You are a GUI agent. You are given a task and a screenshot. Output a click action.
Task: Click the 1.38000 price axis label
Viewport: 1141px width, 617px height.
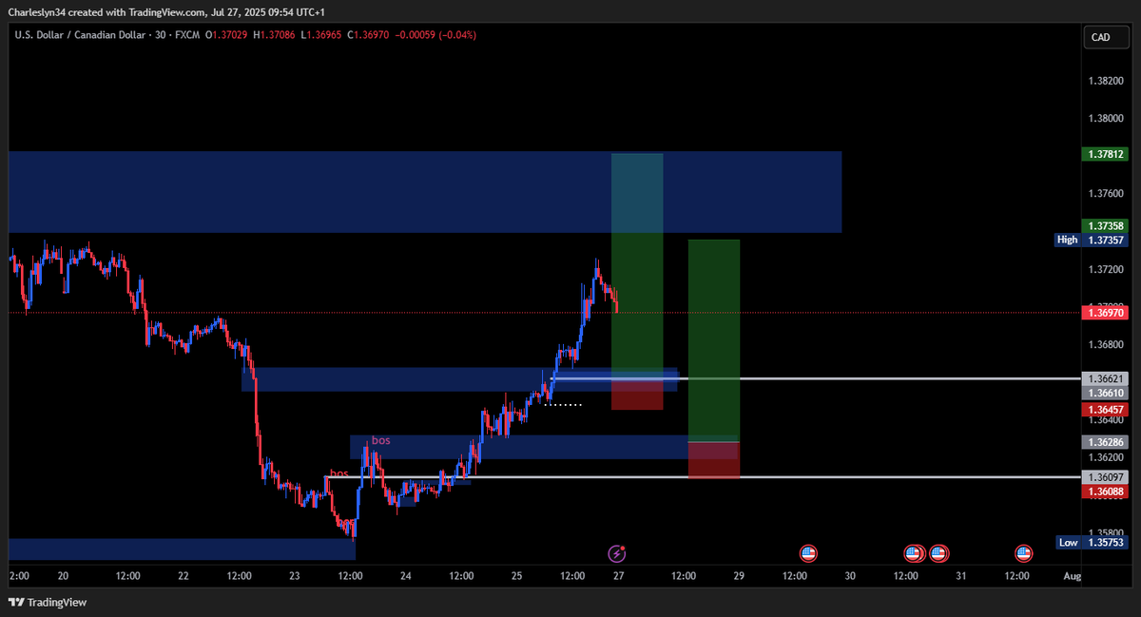click(1104, 119)
